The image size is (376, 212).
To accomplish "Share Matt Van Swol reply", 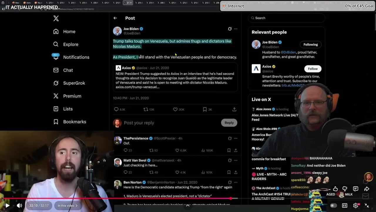I will (x=236, y=172).
